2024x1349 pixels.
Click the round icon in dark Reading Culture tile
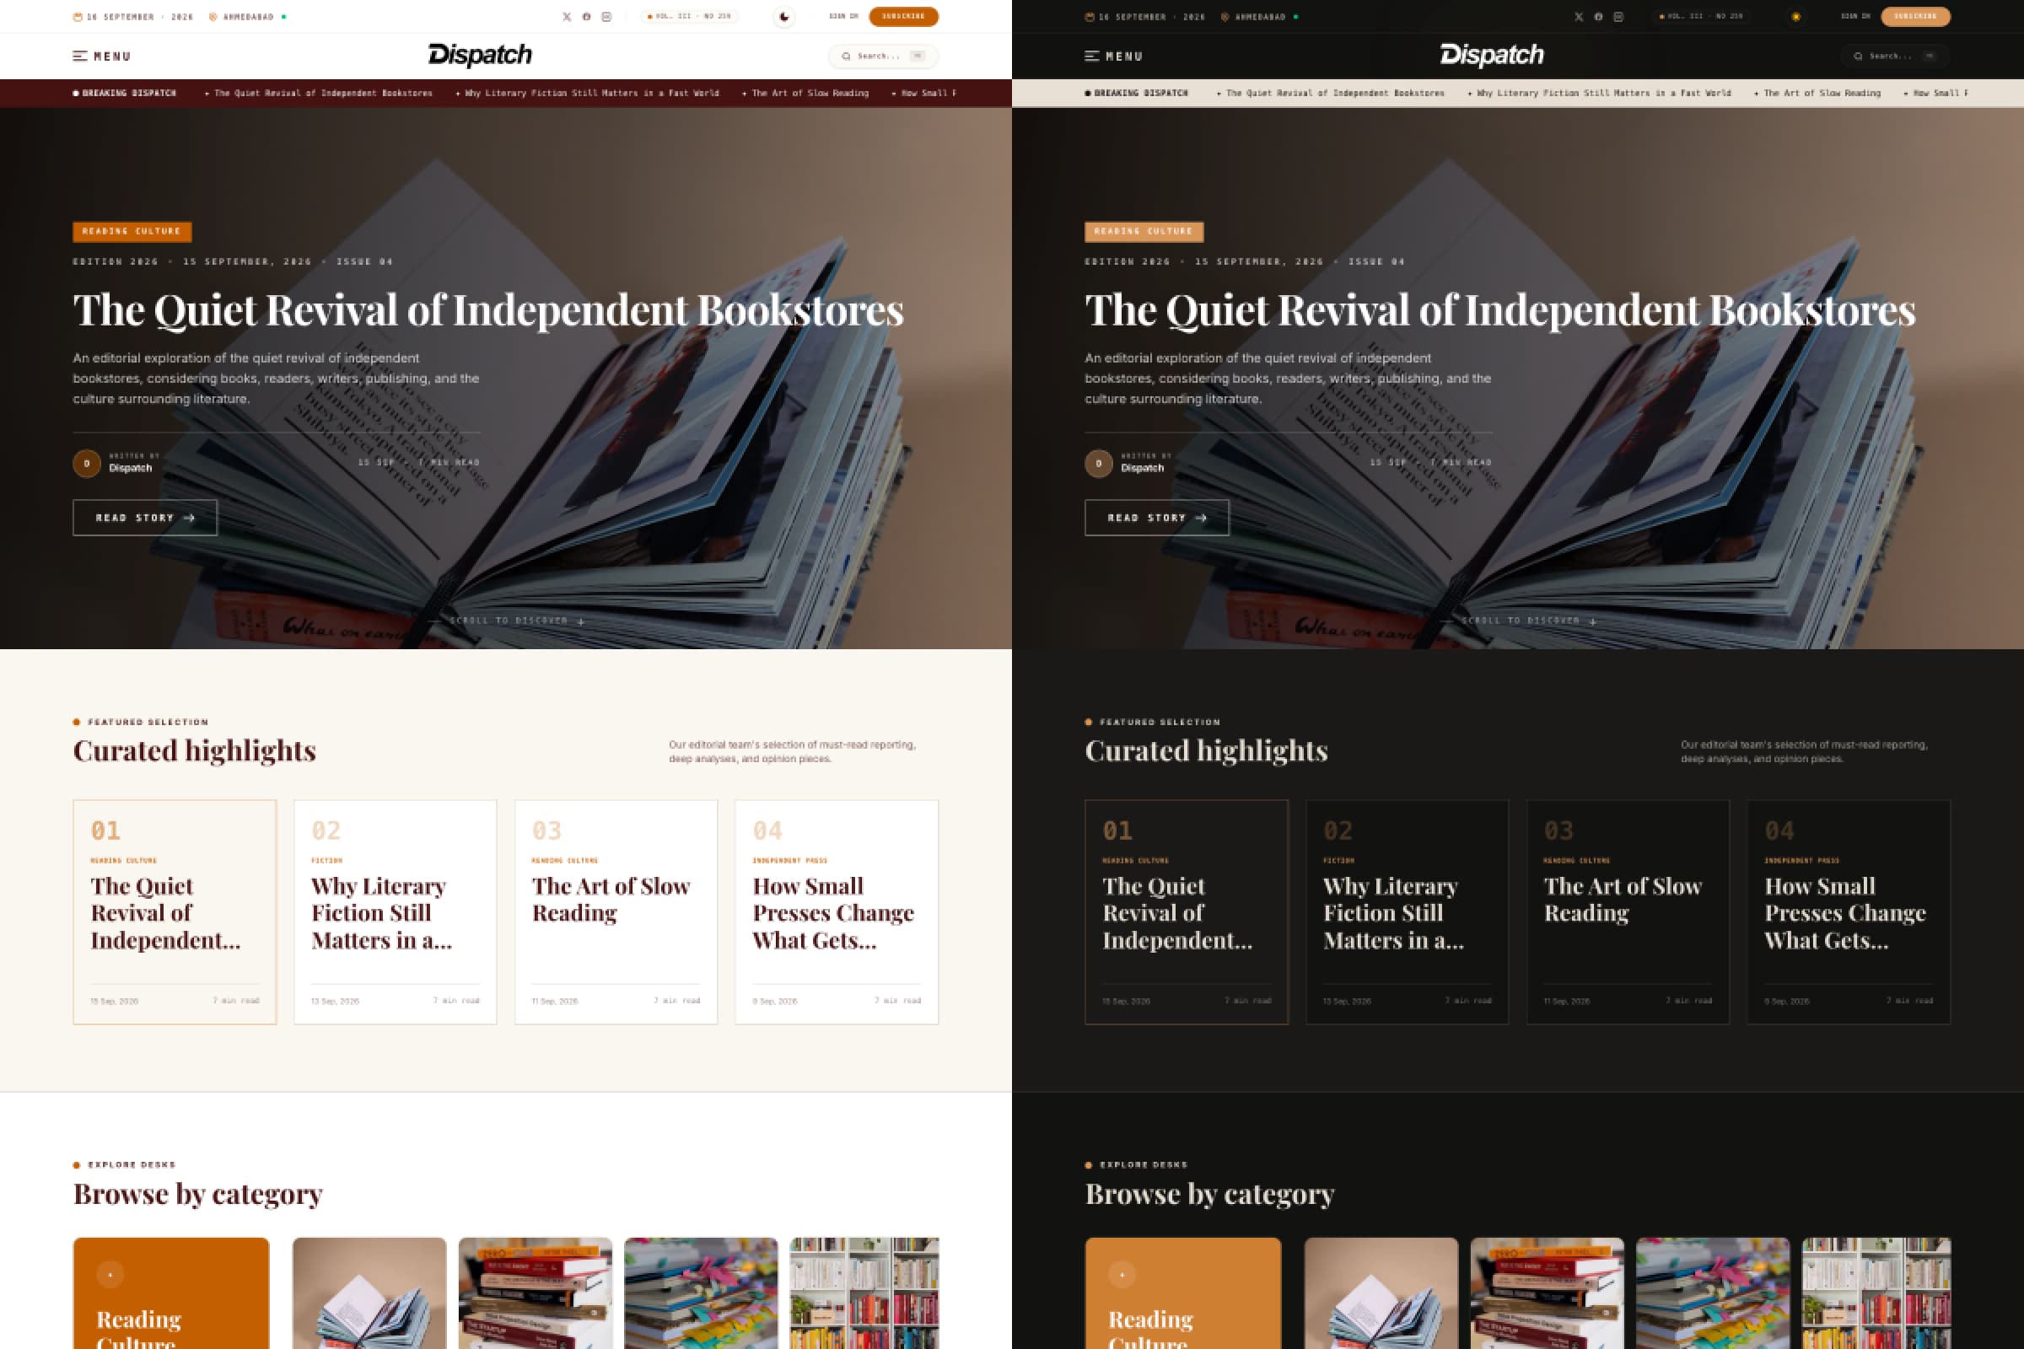click(1122, 1274)
